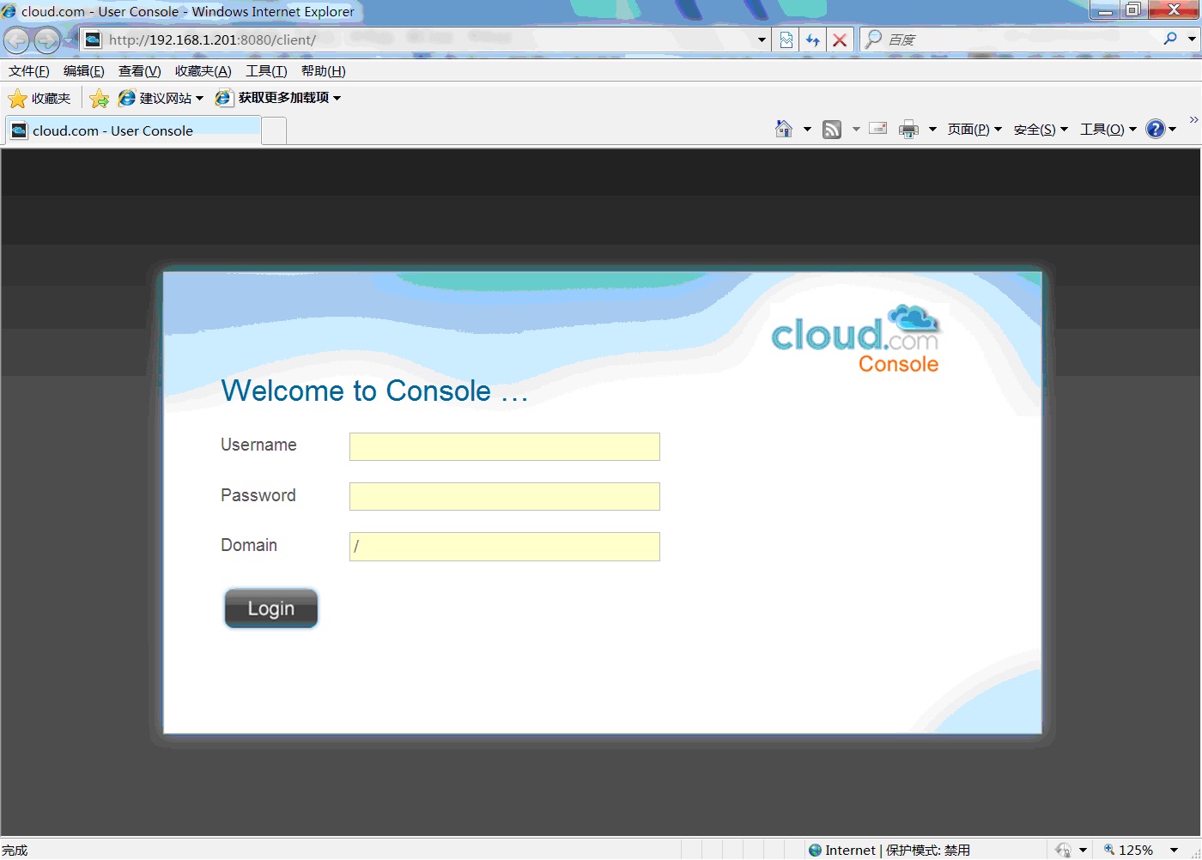Click the Compatibility View icon in the address bar
Image resolution: width=1202 pixels, height=860 pixels.
click(786, 39)
